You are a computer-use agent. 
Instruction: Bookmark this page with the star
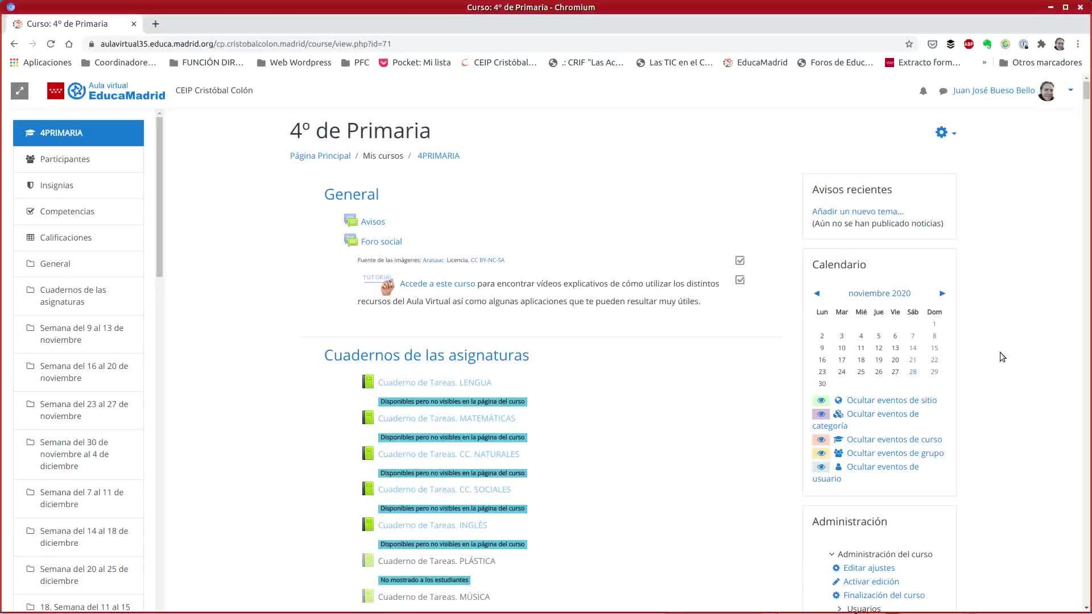click(909, 44)
